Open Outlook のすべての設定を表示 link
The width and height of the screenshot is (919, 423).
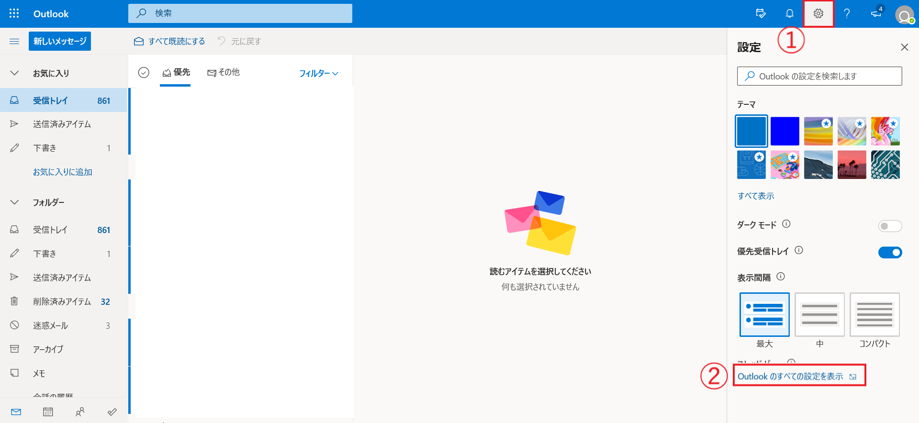pyautogui.click(x=790, y=377)
